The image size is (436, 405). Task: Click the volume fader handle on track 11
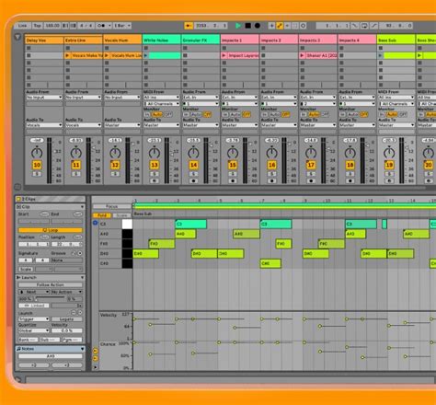point(94,147)
